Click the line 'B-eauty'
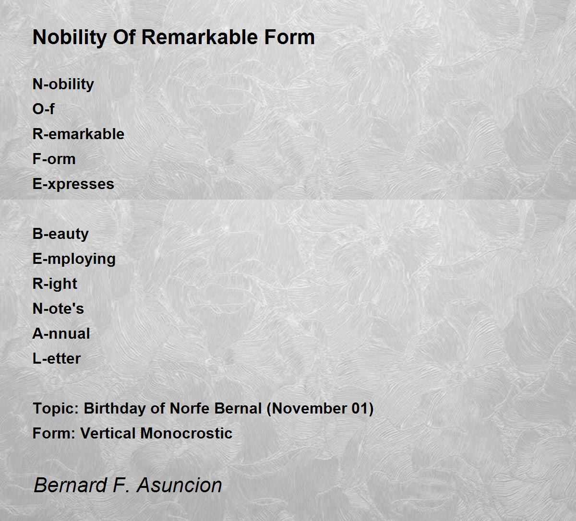This screenshot has width=576, height=521. click(60, 234)
